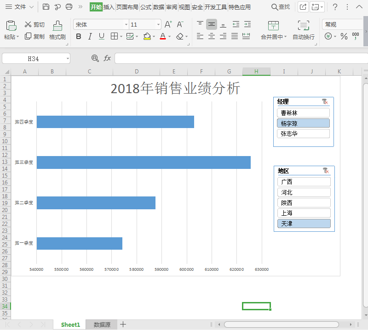Click the cell borders icon
368x330 pixels.
(114, 36)
